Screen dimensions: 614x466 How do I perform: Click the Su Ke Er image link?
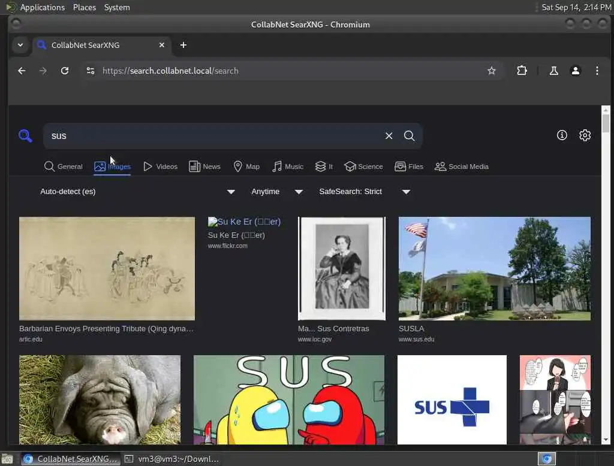244,222
